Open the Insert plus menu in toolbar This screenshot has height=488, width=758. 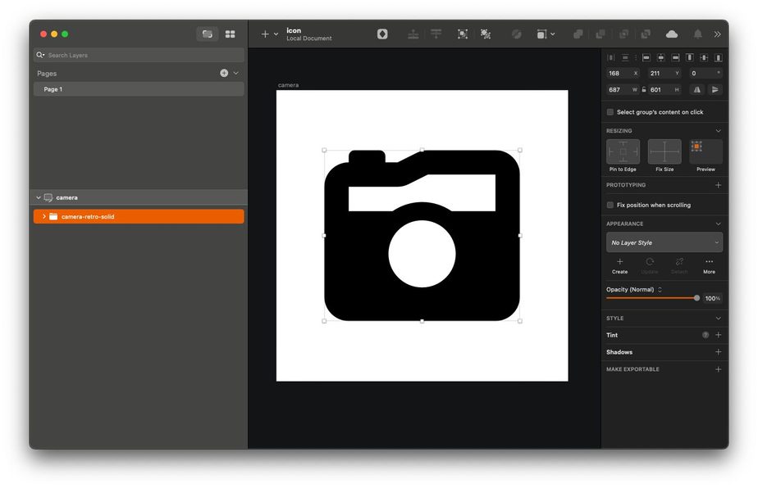[x=268, y=34]
